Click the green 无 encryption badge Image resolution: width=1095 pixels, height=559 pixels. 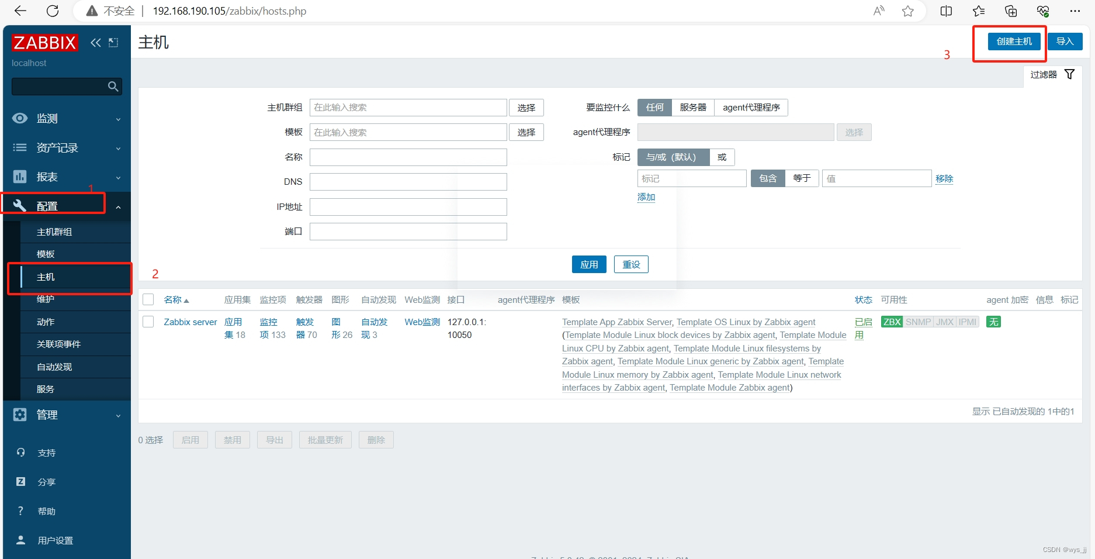pos(993,322)
